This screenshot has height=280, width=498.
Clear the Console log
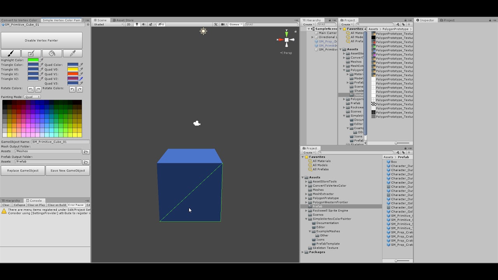click(6, 205)
